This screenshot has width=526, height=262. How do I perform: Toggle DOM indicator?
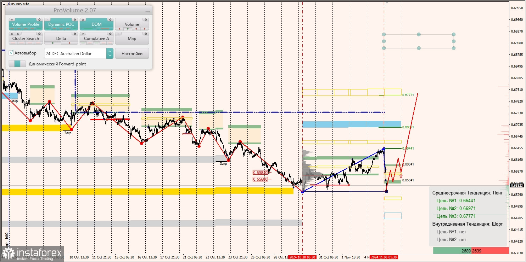tap(96, 24)
